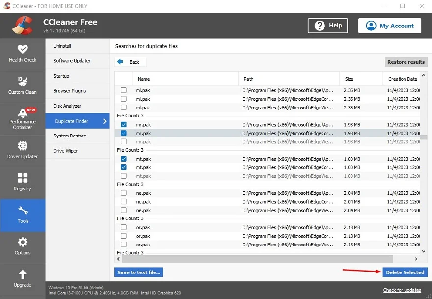Viewport: 432px width, 299px height.
Task: Open the Options gear icon
Action: point(23,242)
